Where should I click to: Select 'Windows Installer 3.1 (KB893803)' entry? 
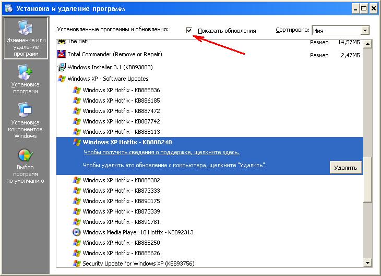[110, 67]
